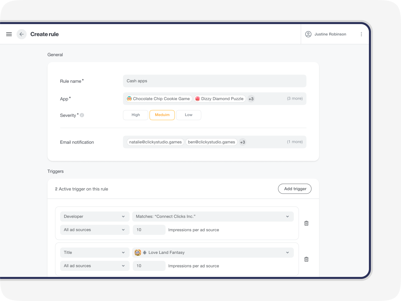The width and height of the screenshot is (401, 301).
Task: Open the Matches "Connect Clicks Inc." dropdown
Action: click(x=213, y=216)
